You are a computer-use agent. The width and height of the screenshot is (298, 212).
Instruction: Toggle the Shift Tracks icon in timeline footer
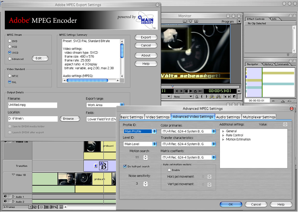pyautogui.click(x=54, y=207)
